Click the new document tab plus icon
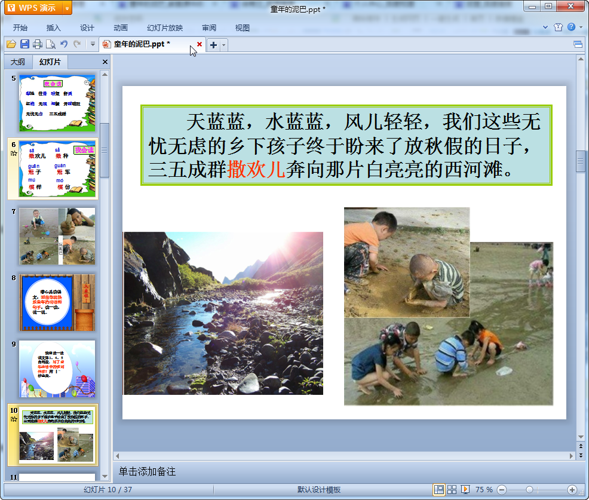This screenshot has height=500, width=589. pos(213,45)
